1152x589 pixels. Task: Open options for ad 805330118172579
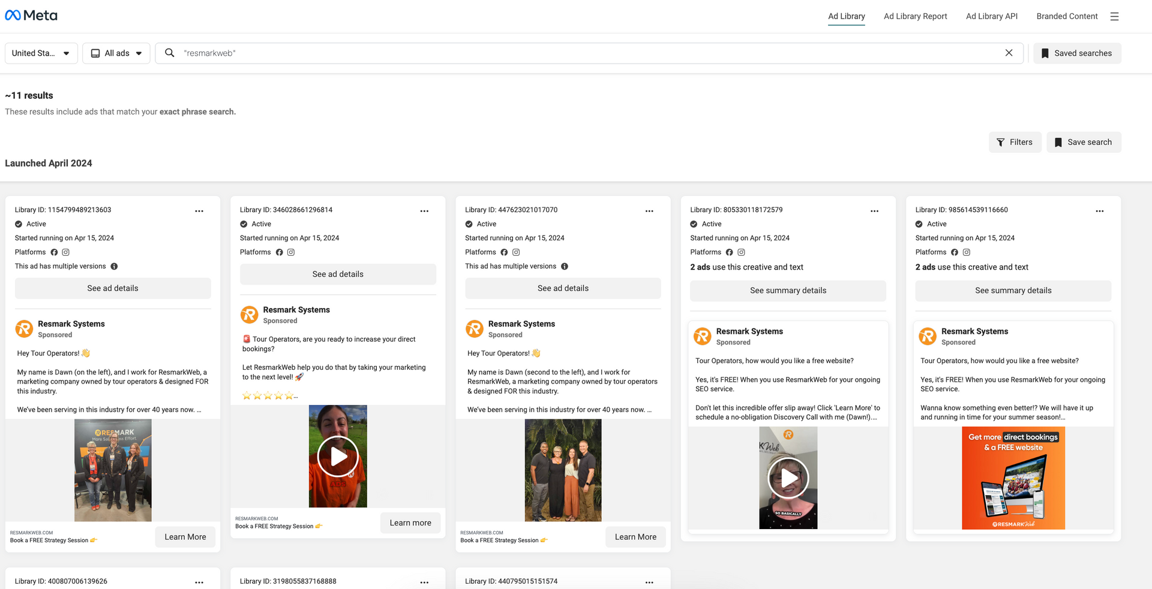click(x=874, y=211)
